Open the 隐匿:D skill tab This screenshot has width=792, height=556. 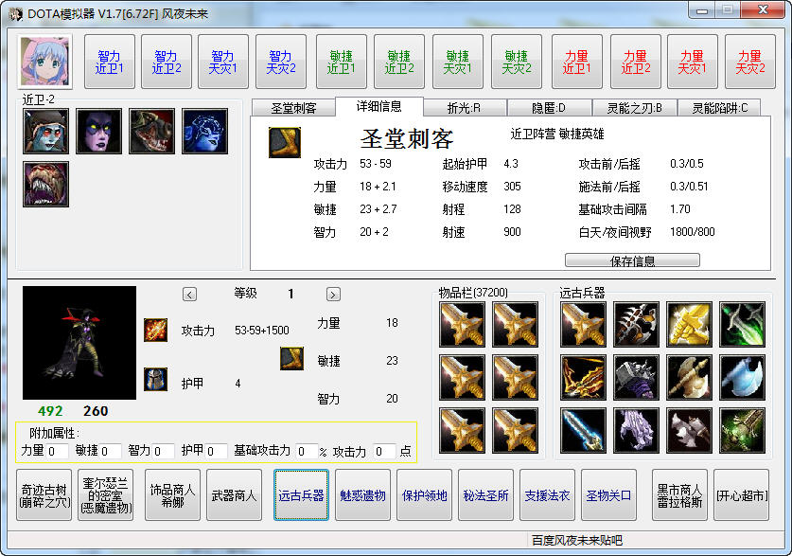point(549,108)
